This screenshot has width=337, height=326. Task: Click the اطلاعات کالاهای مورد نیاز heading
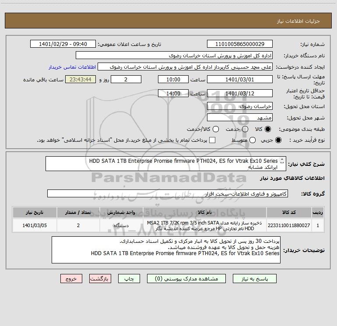click(x=292, y=178)
